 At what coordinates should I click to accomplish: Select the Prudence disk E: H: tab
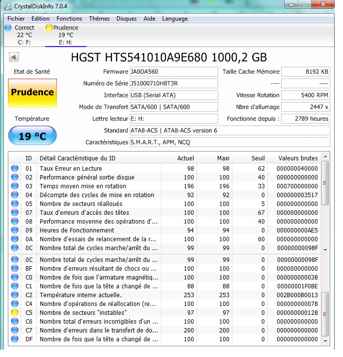[66, 35]
